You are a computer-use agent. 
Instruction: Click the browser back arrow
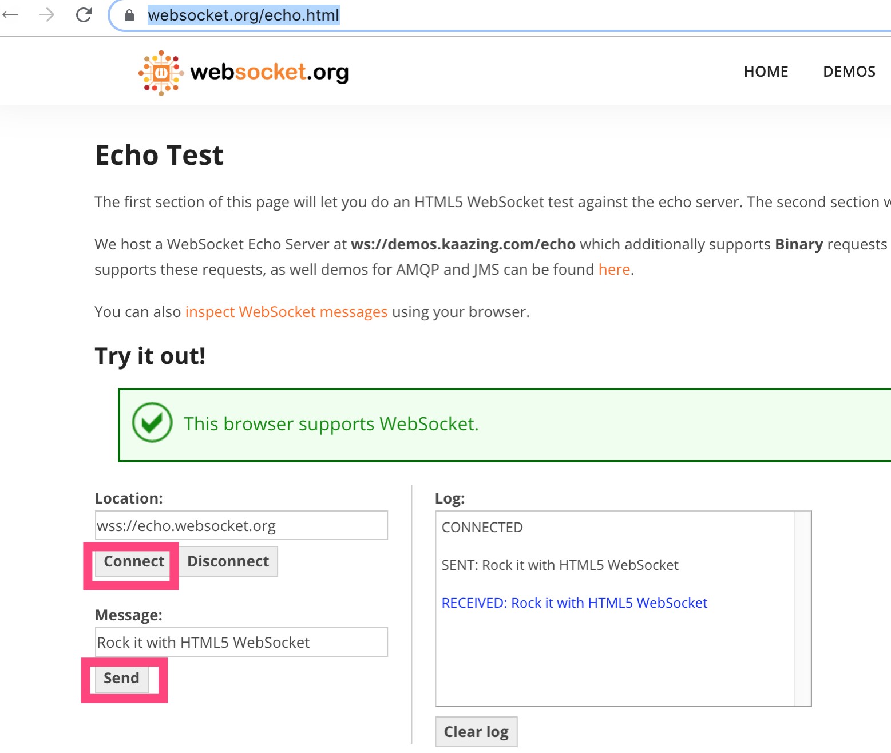click(10, 15)
